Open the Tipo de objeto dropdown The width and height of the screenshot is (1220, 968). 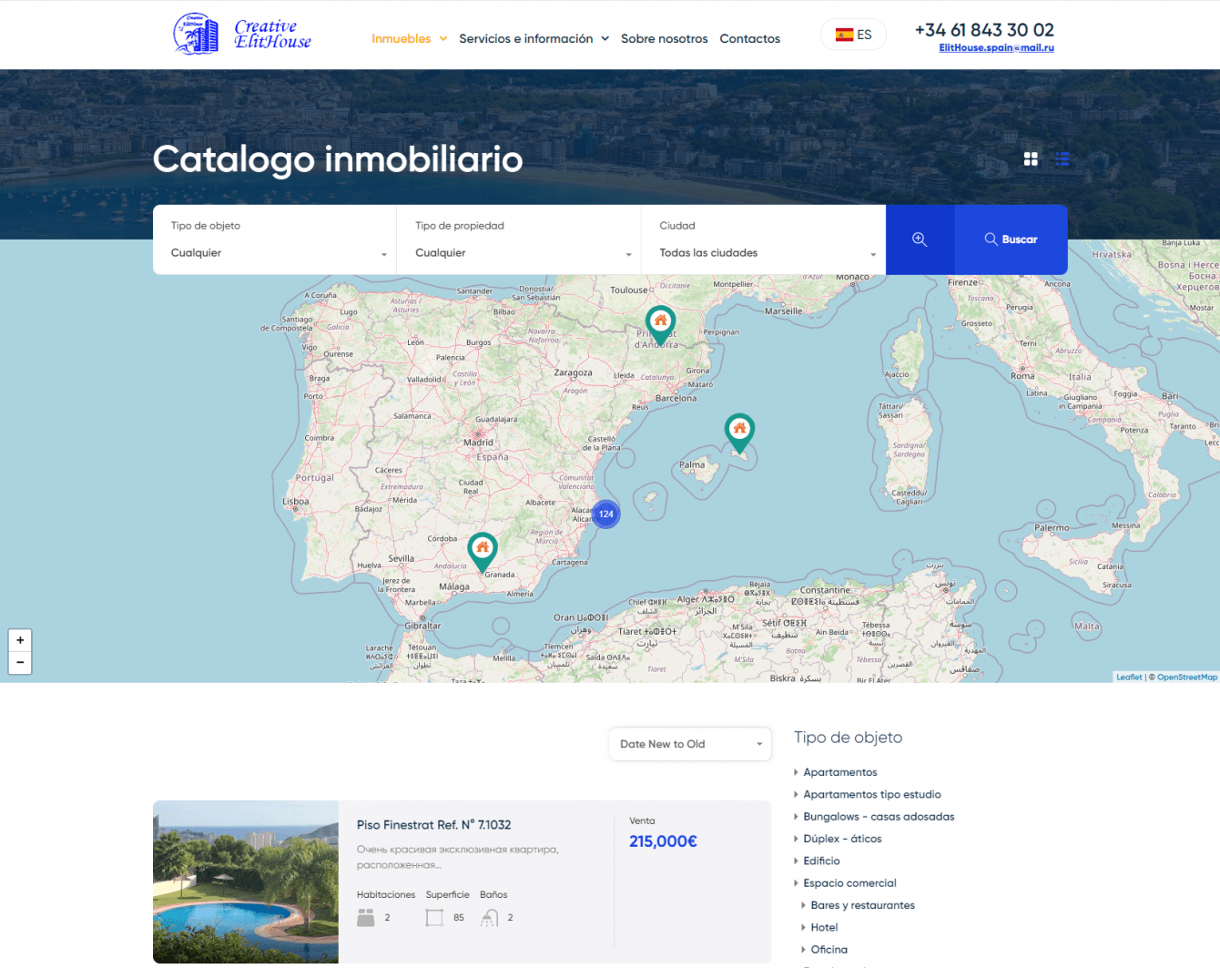(275, 239)
